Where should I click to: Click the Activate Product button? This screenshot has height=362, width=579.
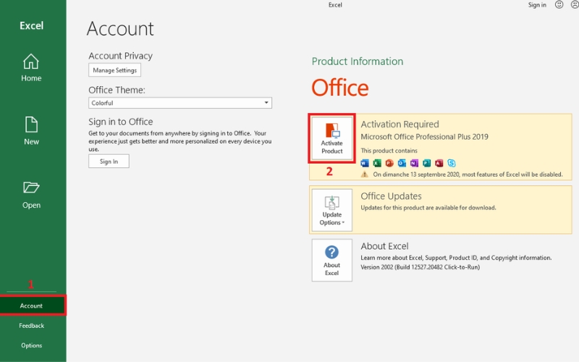(x=331, y=138)
